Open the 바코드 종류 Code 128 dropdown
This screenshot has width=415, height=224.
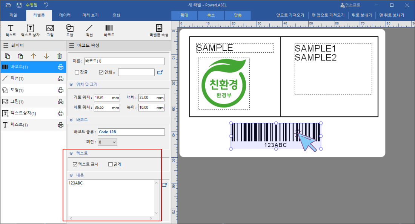(131, 132)
